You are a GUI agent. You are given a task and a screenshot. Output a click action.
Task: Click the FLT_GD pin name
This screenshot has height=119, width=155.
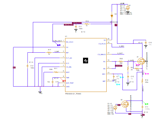(69, 58)
